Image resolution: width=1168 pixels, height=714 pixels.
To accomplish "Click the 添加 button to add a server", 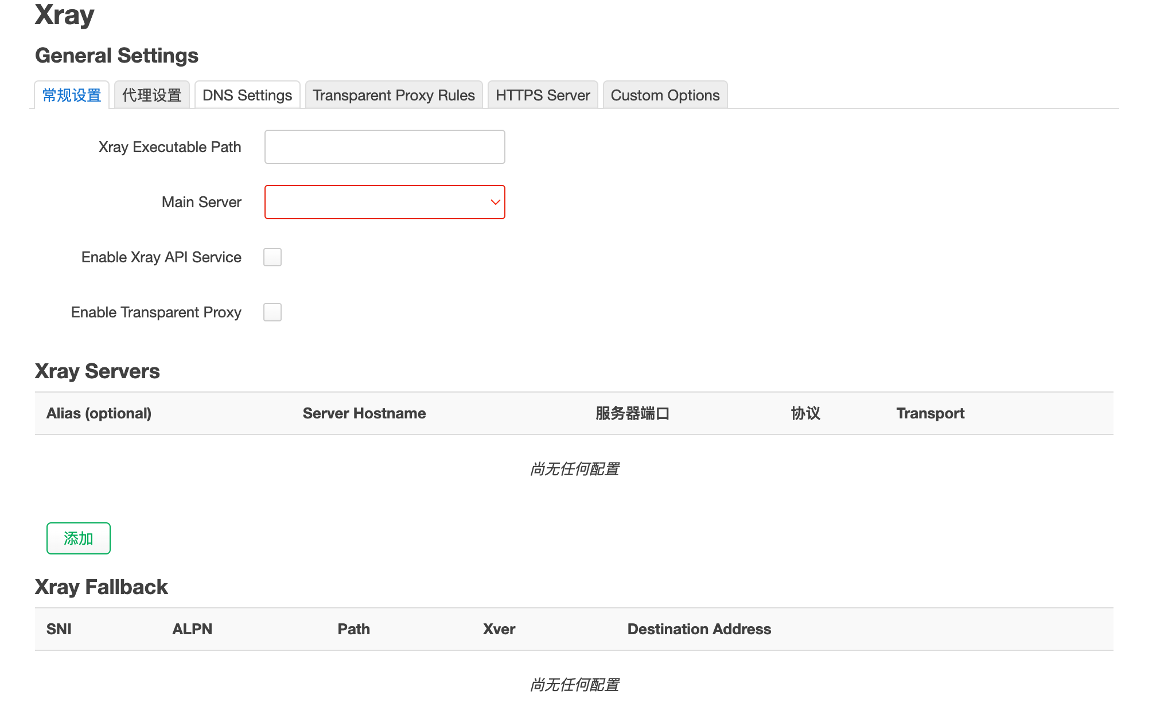I will click(x=78, y=538).
